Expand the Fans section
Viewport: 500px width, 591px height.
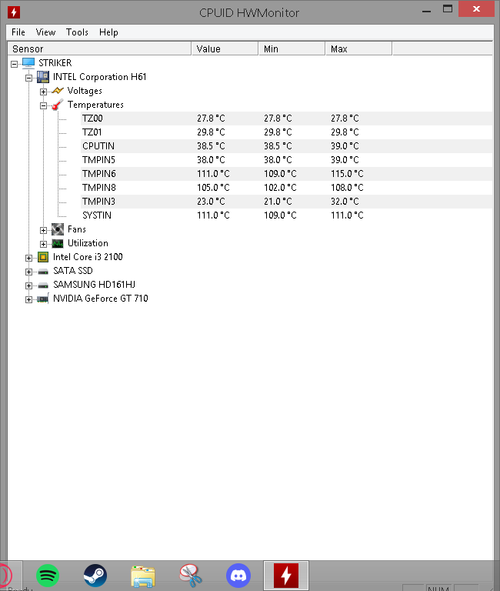point(43,230)
